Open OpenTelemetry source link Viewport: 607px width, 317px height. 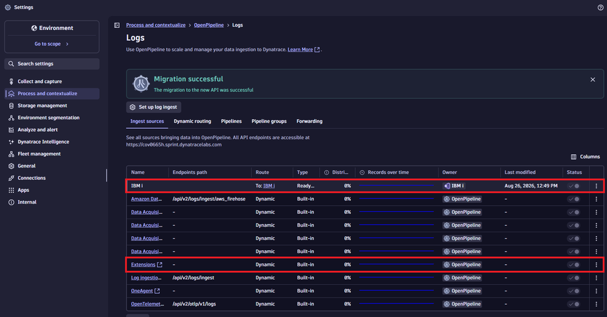click(x=147, y=304)
